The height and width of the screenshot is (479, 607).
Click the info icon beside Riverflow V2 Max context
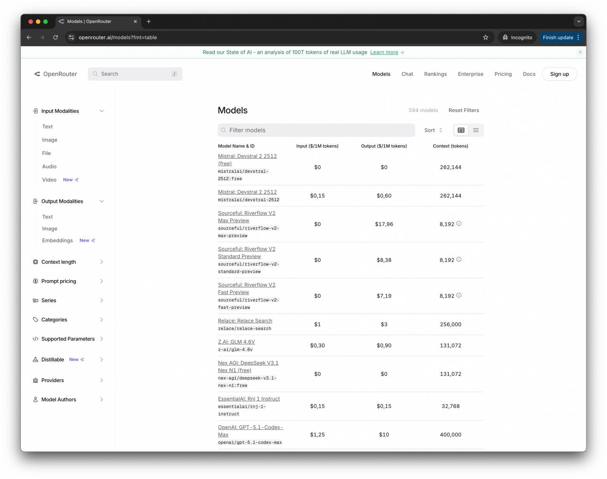459,223
